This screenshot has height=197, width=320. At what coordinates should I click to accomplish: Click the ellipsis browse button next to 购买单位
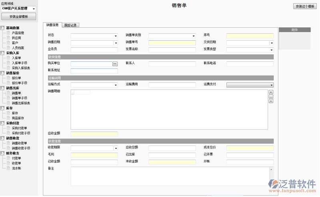click(115, 64)
